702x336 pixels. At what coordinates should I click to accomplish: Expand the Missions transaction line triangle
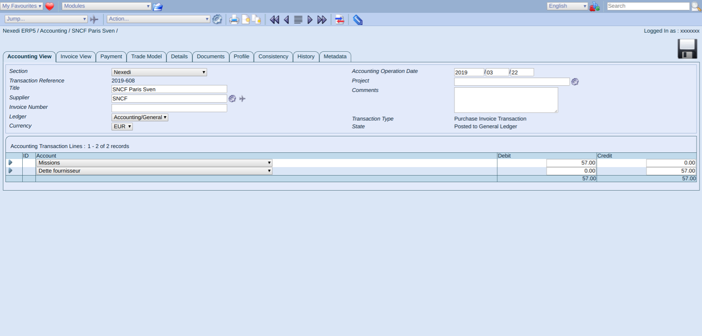click(x=10, y=163)
